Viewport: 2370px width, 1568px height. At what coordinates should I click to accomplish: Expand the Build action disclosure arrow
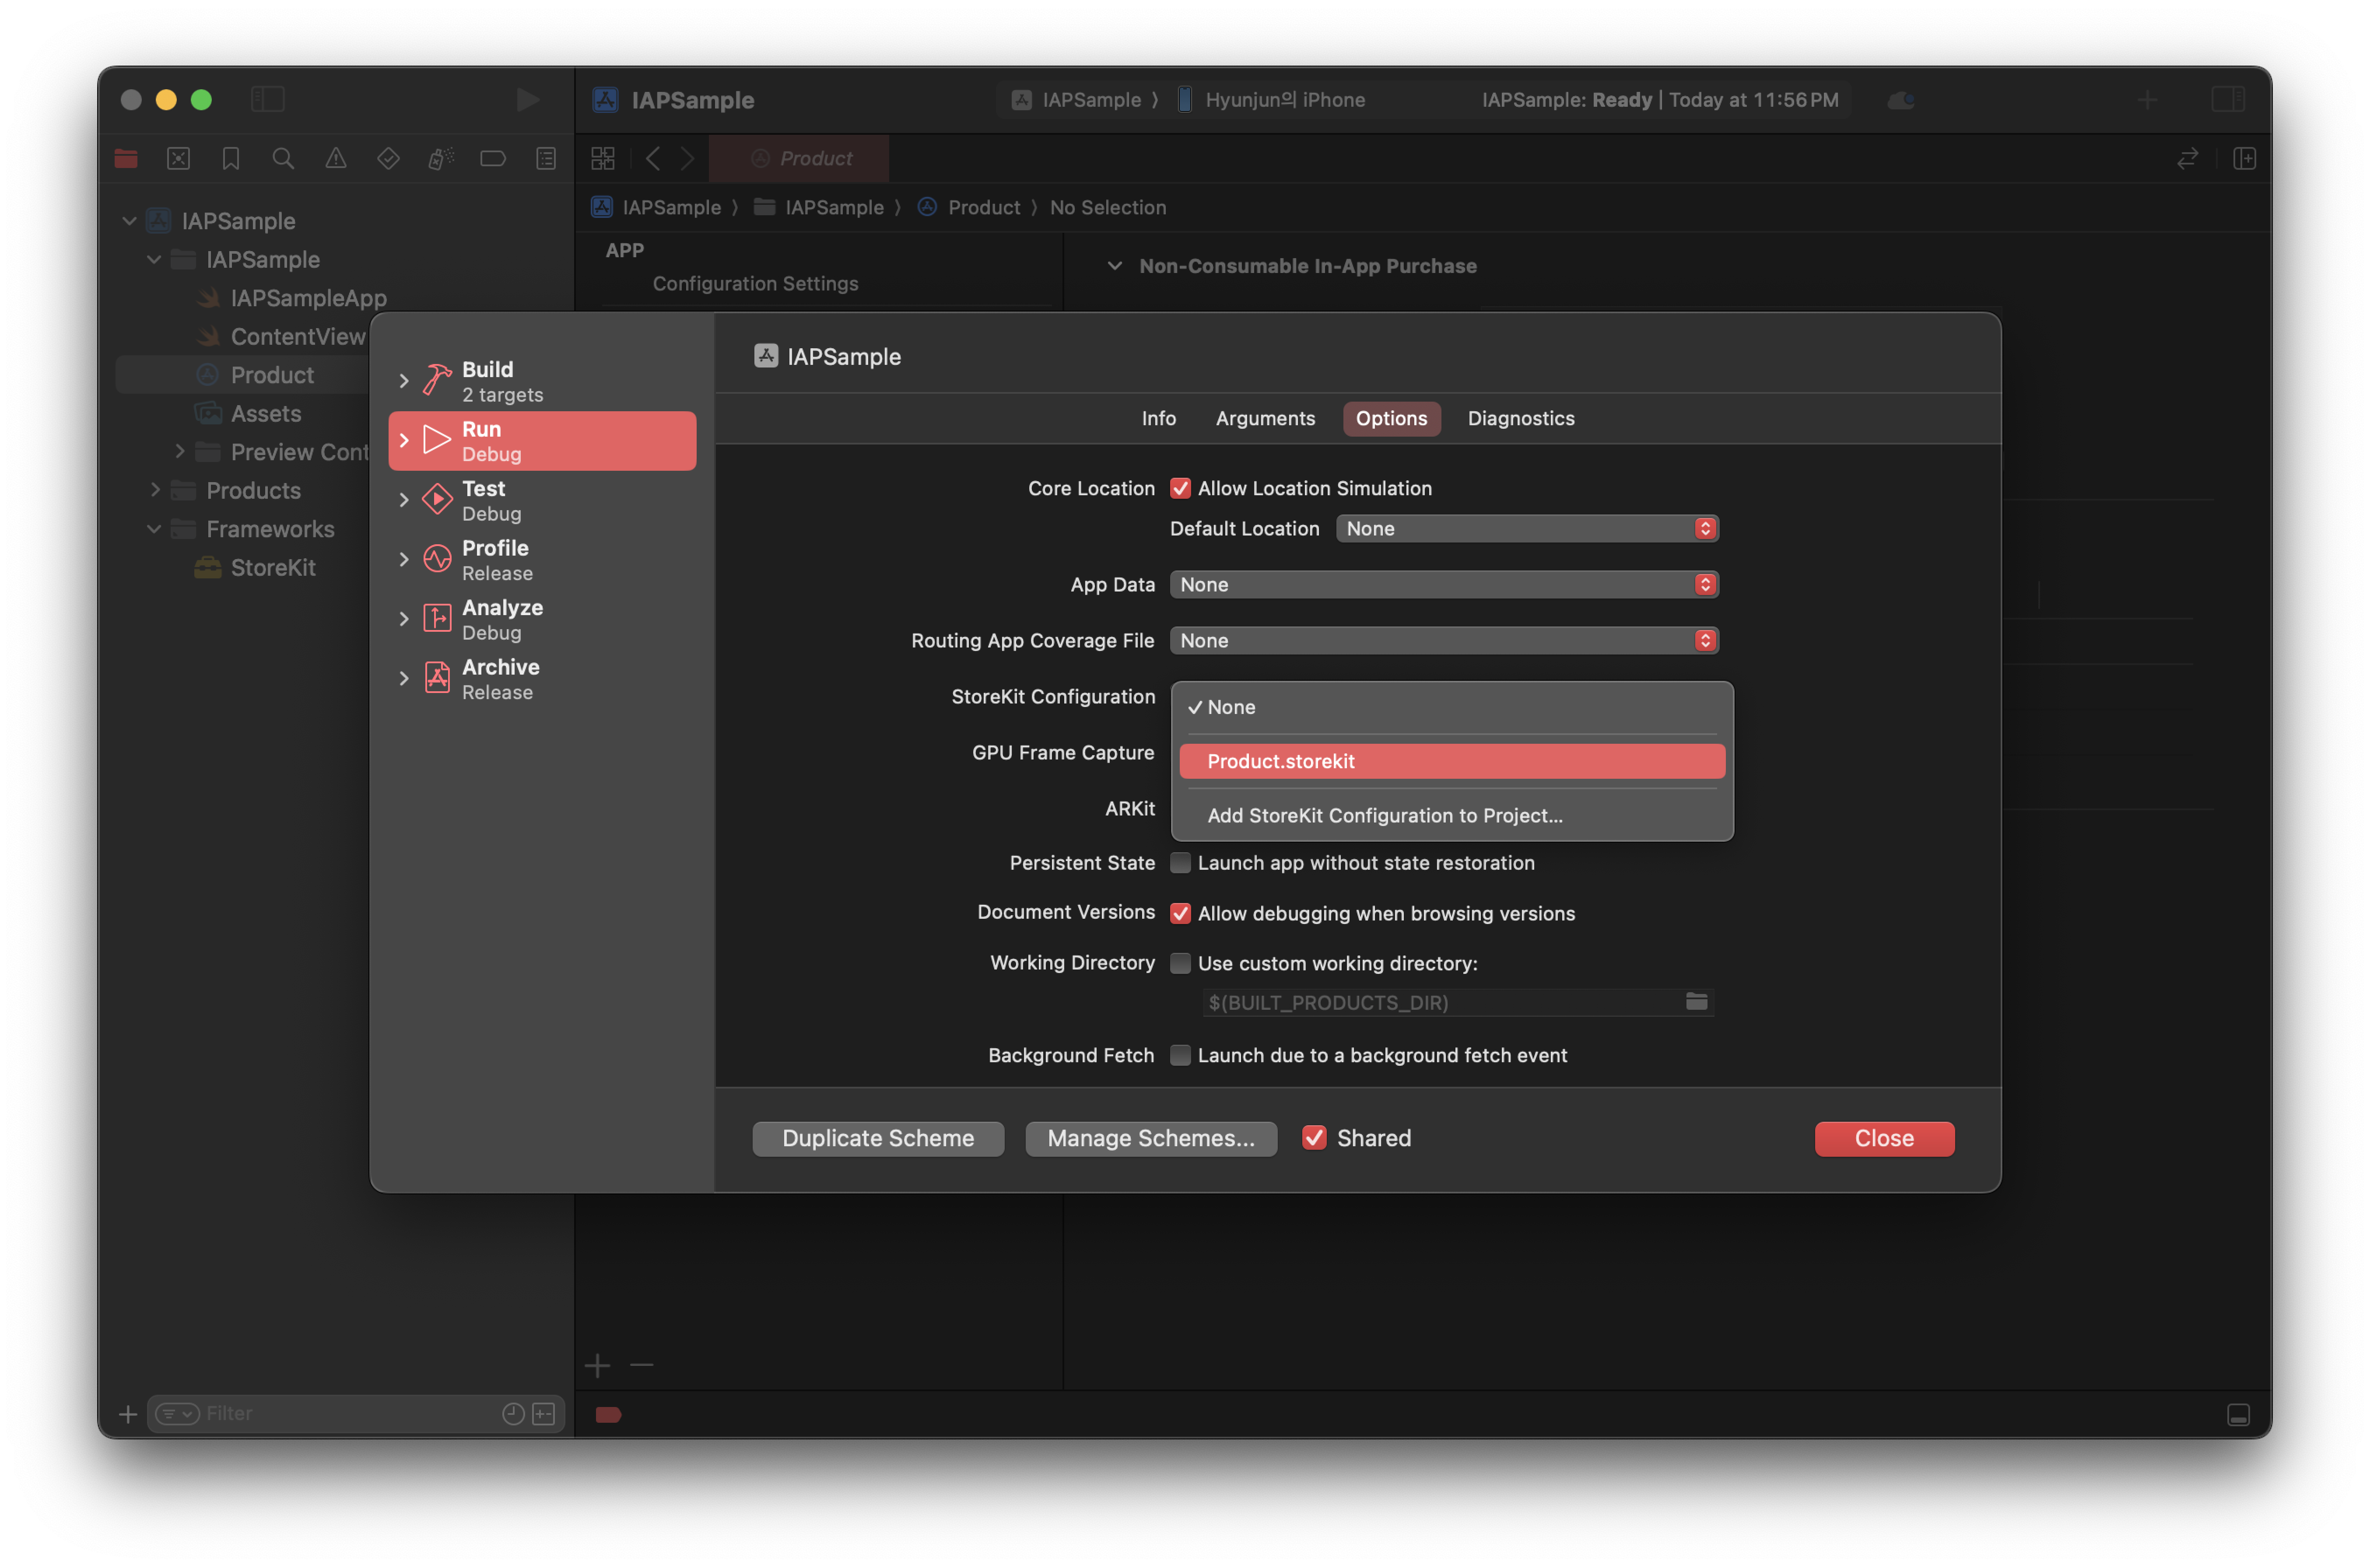(404, 381)
